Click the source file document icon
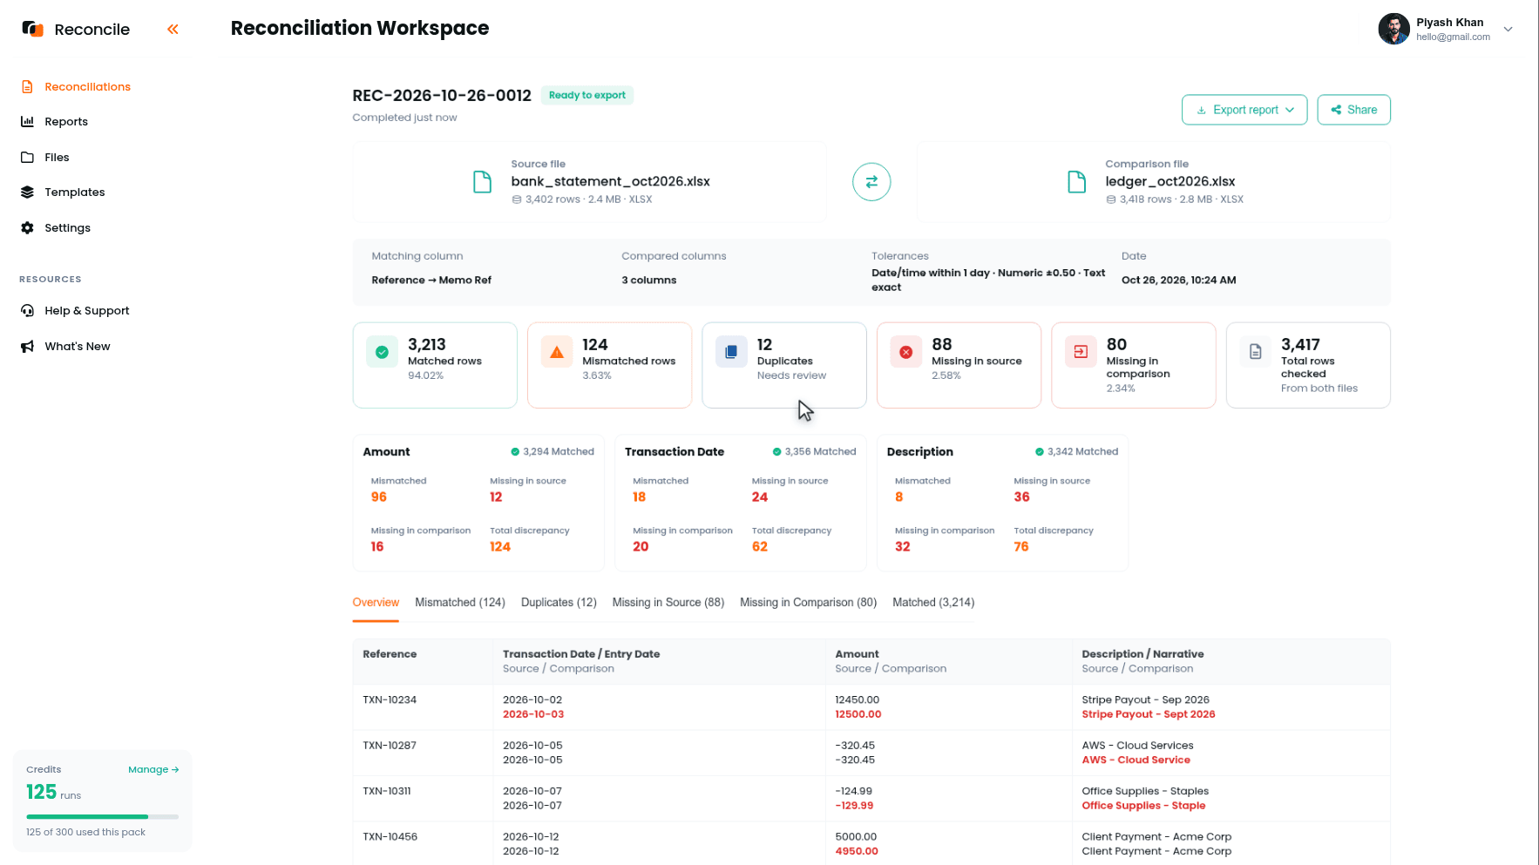The image size is (1539, 865). [x=482, y=182]
